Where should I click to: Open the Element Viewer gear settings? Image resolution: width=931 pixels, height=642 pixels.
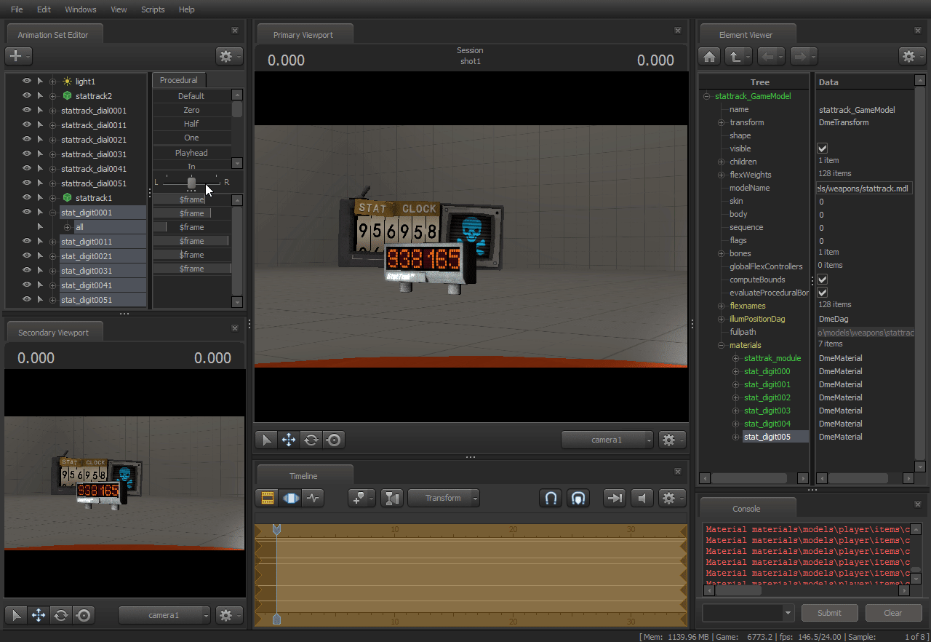coord(912,56)
